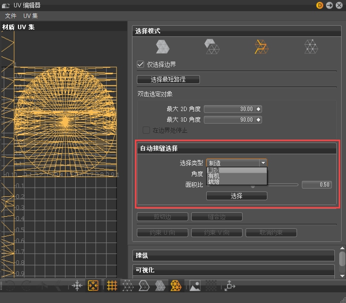Screen dimensions: 346x303
Task: Select UV shell element selection mode icon
Action: [212, 47]
